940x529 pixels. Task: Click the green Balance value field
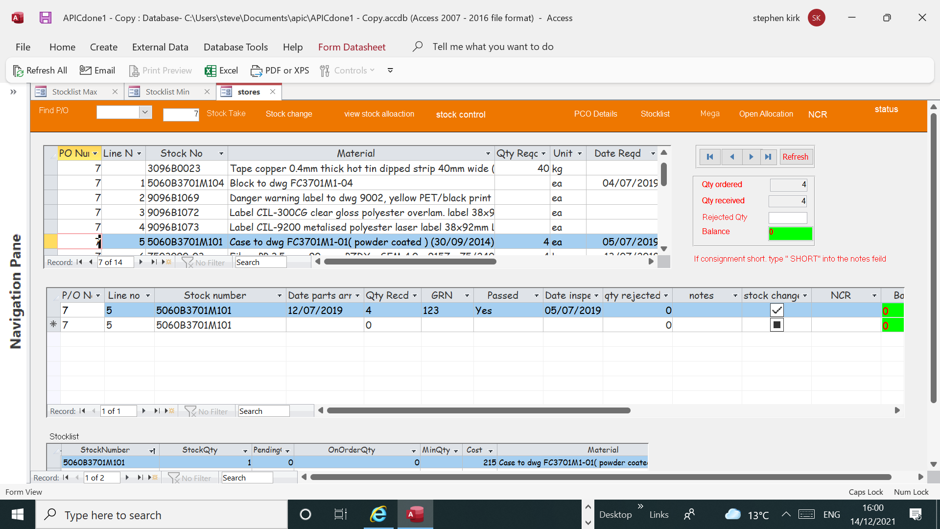coord(790,233)
